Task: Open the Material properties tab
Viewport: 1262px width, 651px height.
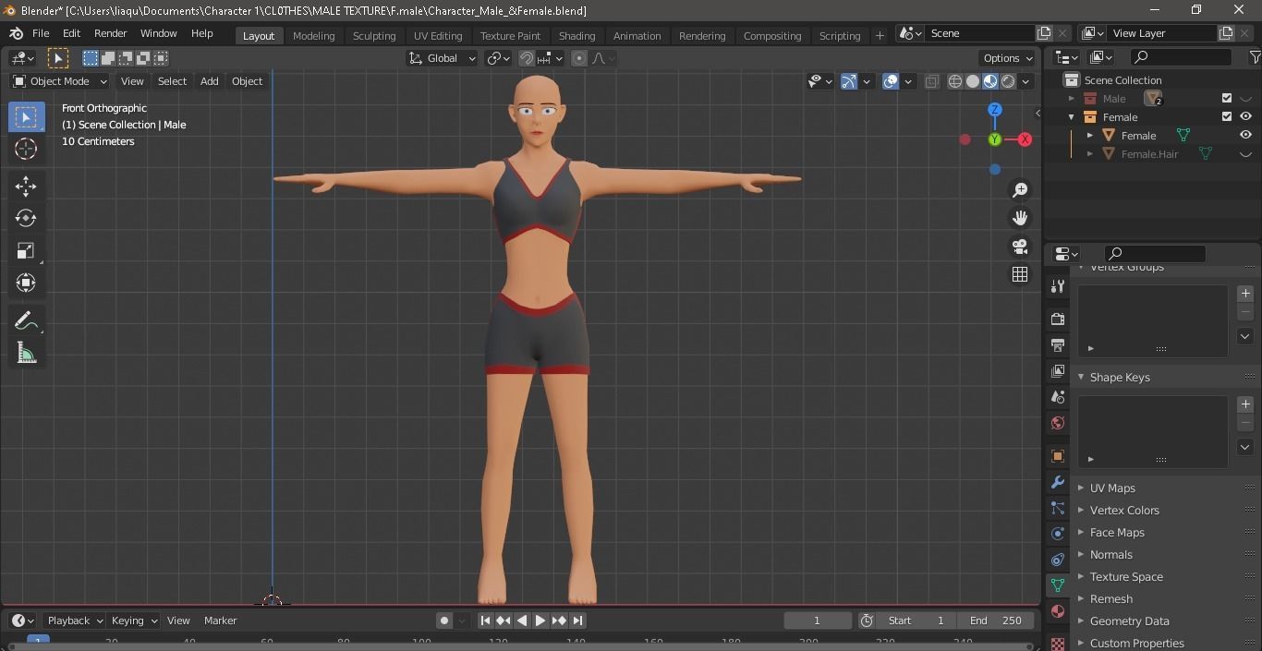Action: click(1058, 611)
